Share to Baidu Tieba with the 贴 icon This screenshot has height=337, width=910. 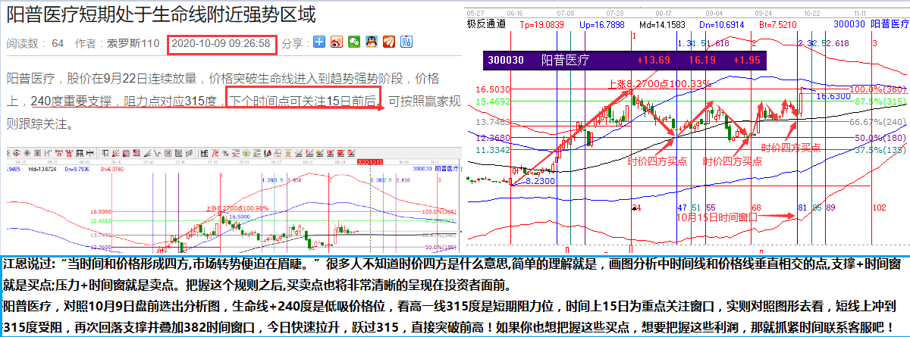pyautogui.click(x=406, y=42)
